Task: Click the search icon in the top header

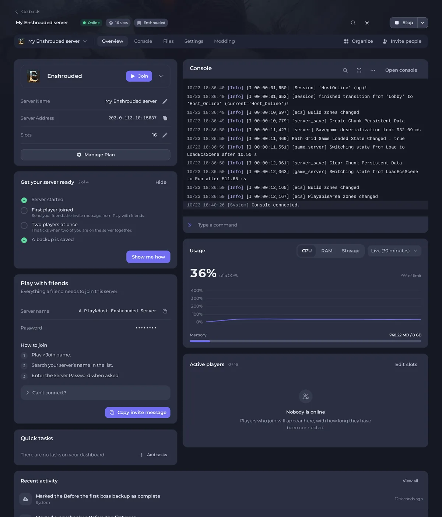Action: point(353,23)
